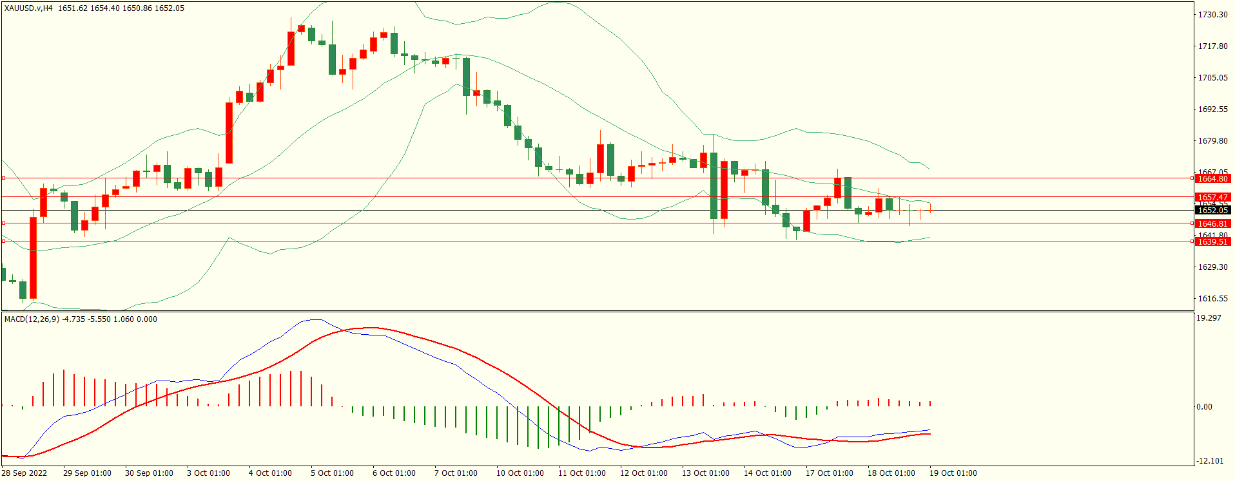Click the 3 Oct 01:00 time axis label

pos(208,473)
